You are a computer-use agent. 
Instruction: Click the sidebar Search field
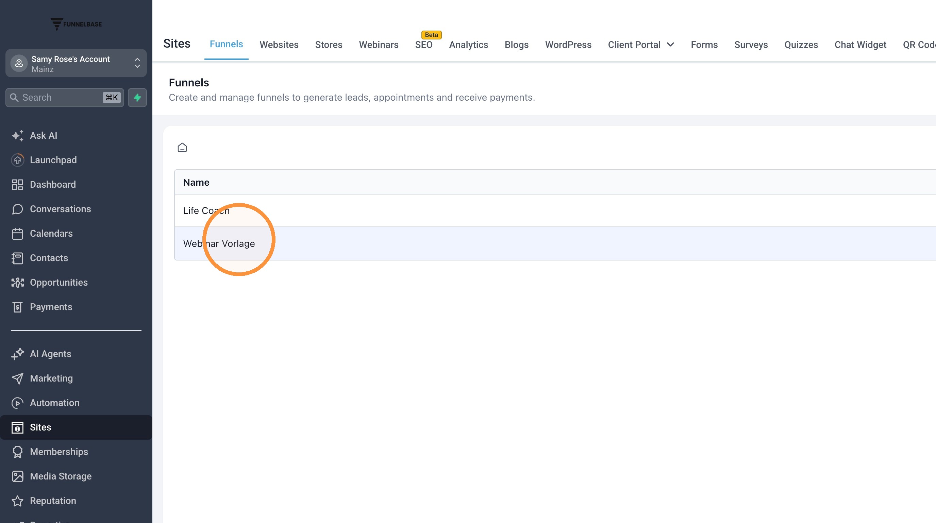point(65,97)
